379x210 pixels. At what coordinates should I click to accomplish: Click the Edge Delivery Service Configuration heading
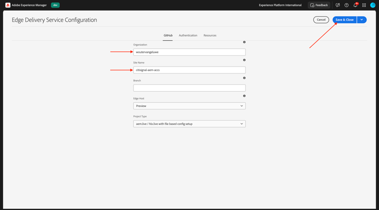coord(55,20)
